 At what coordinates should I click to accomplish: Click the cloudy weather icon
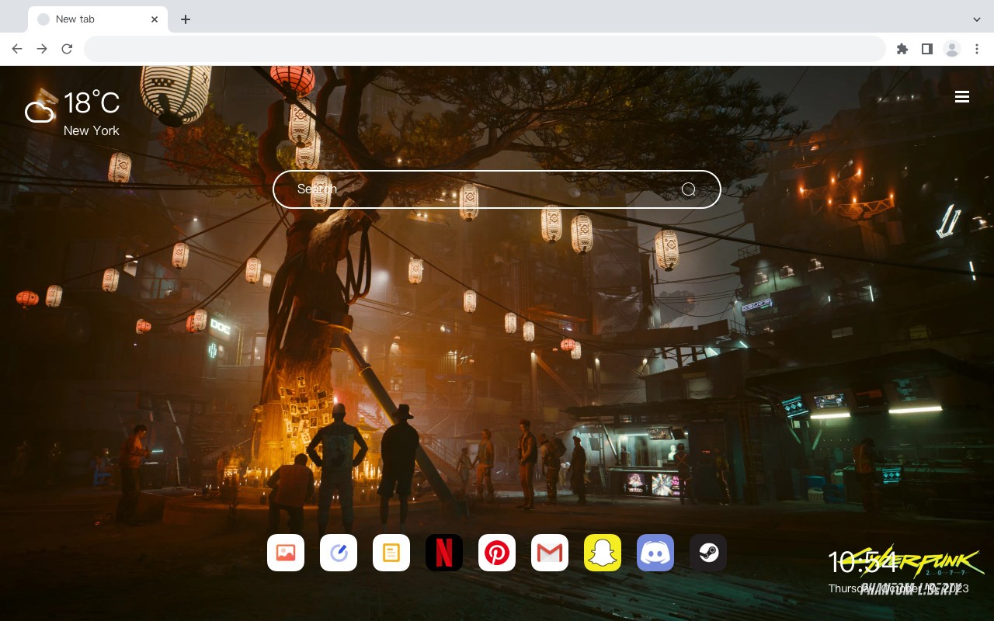coord(40,112)
